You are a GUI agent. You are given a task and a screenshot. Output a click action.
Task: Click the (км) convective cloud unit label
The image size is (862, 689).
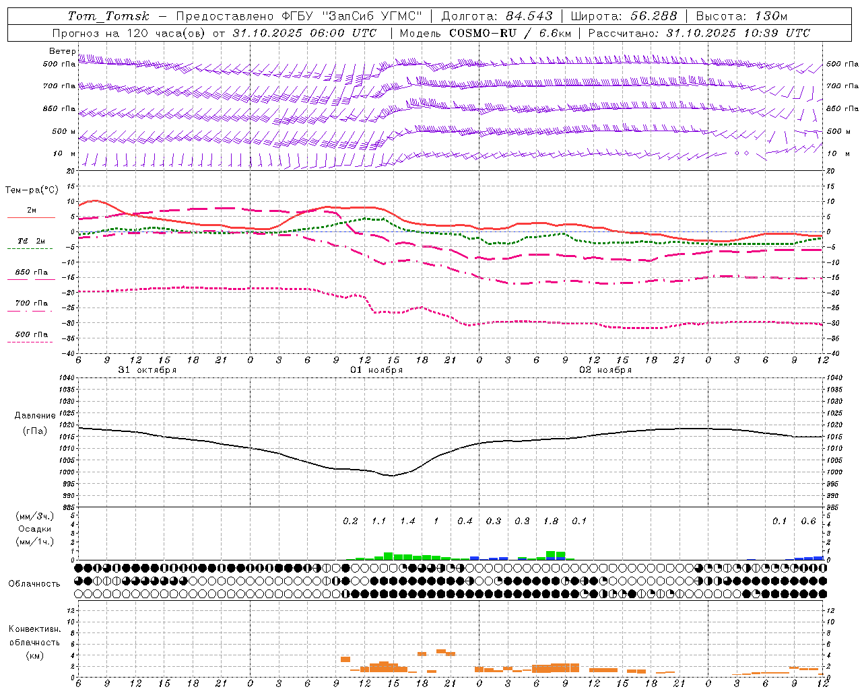pyautogui.click(x=34, y=655)
